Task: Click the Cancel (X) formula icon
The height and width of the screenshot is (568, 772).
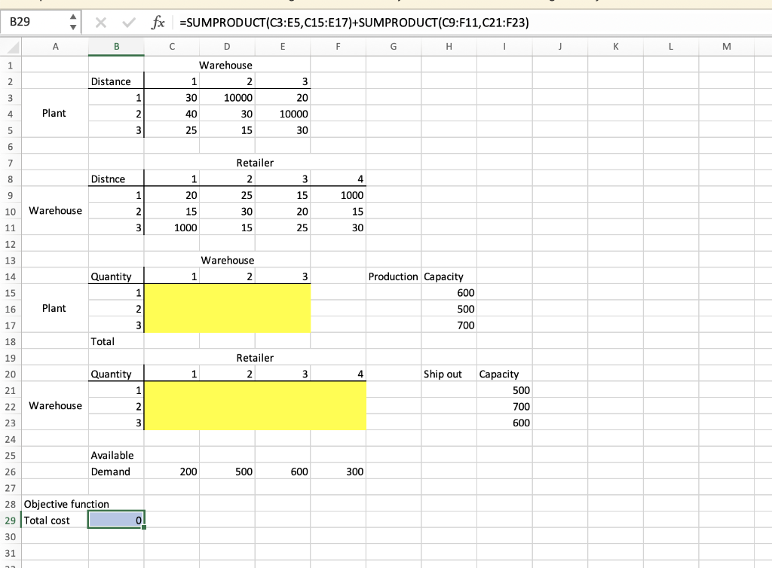Action: [x=100, y=23]
